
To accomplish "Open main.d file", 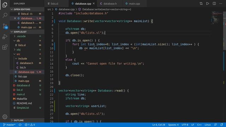I will tap(27, 94).
